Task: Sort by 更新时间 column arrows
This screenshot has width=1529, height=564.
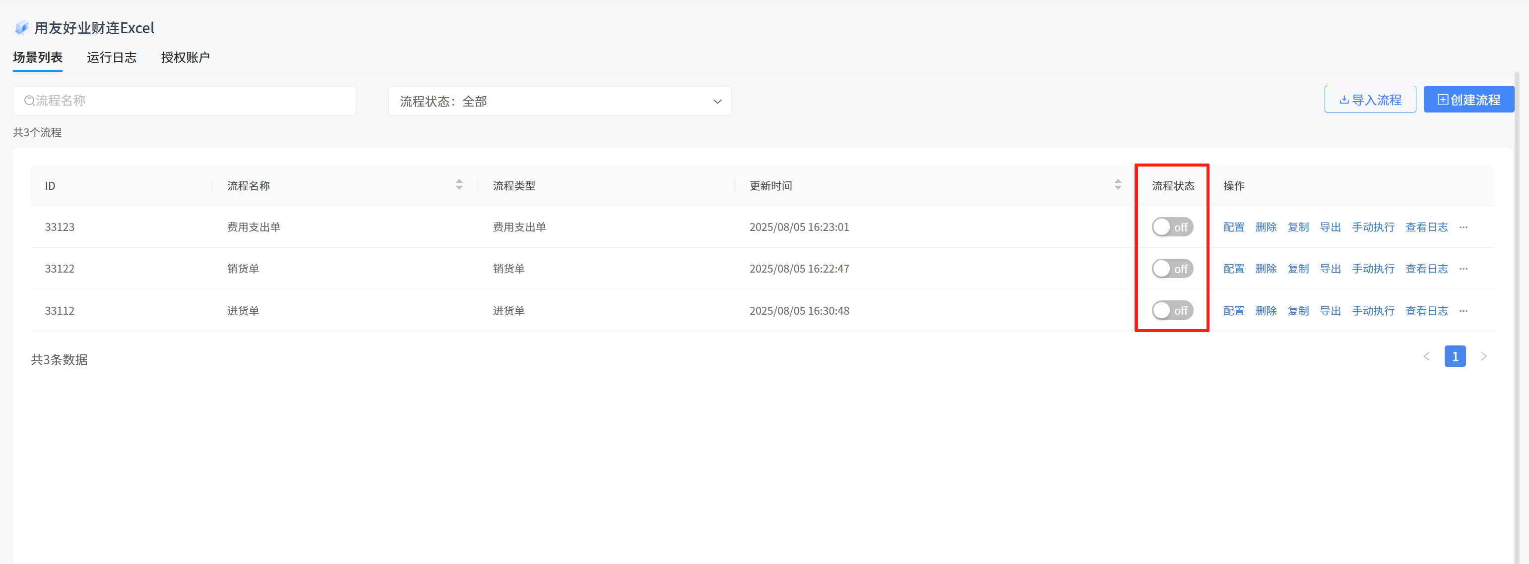Action: pyautogui.click(x=1118, y=185)
